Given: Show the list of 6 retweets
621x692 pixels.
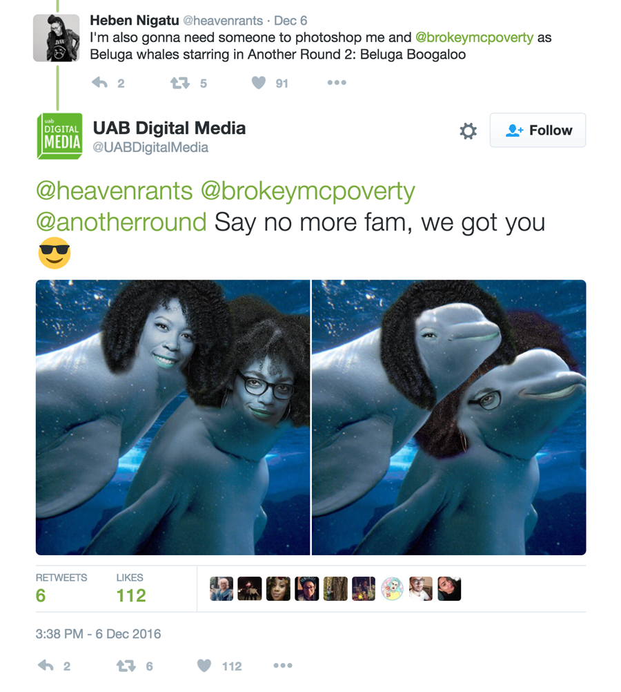Looking at the screenshot, I should (x=61, y=588).
